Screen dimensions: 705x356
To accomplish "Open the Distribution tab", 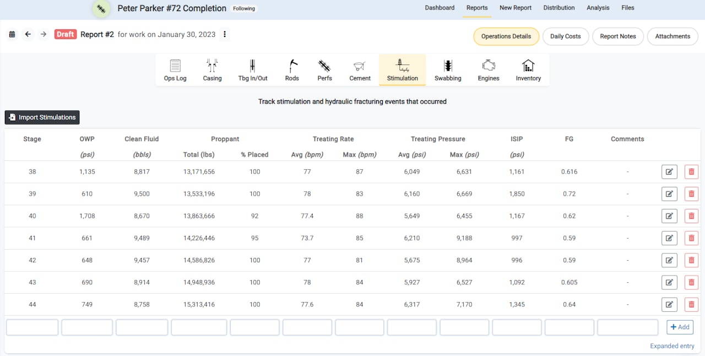I will pyautogui.click(x=559, y=8).
